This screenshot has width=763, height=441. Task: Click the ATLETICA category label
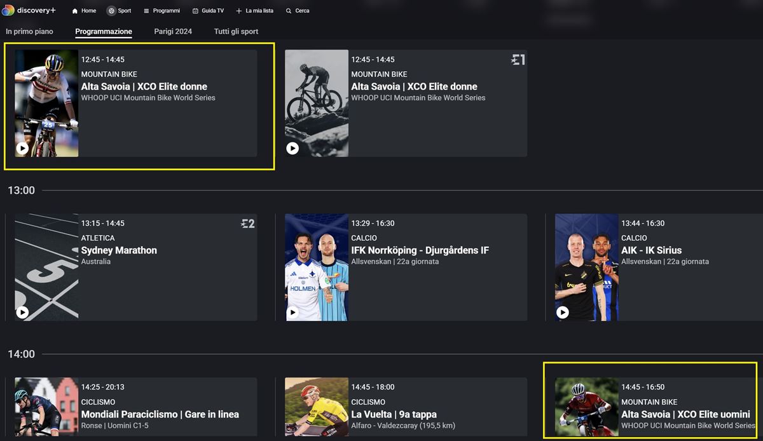(98, 238)
